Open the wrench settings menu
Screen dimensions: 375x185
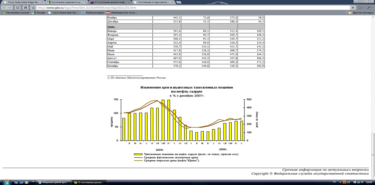click(370, 7)
